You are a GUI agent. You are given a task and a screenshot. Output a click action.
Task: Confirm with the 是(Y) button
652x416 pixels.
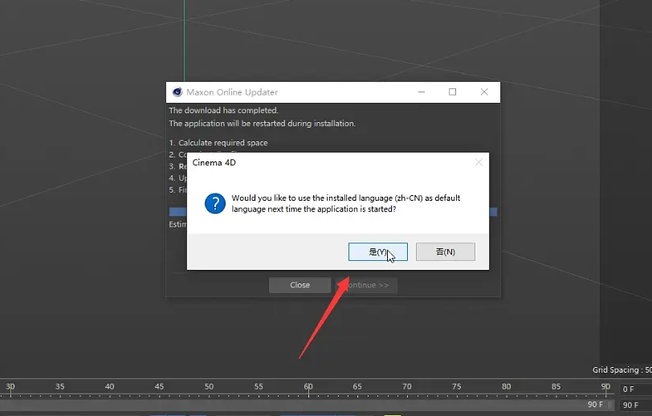pyautogui.click(x=377, y=252)
